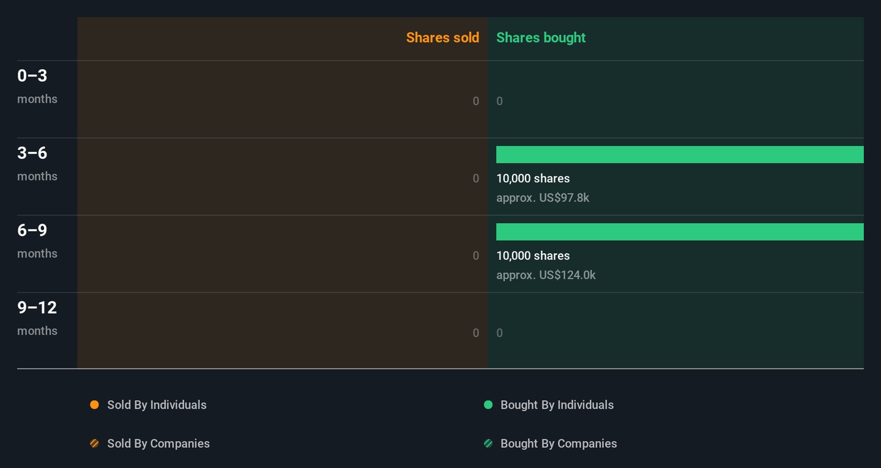Screen dimensions: 881x468
Task: Click the orange Sold By Individuals legend dot
Action: (94, 405)
